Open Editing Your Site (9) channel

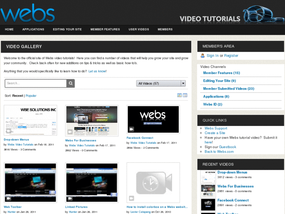(220, 80)
